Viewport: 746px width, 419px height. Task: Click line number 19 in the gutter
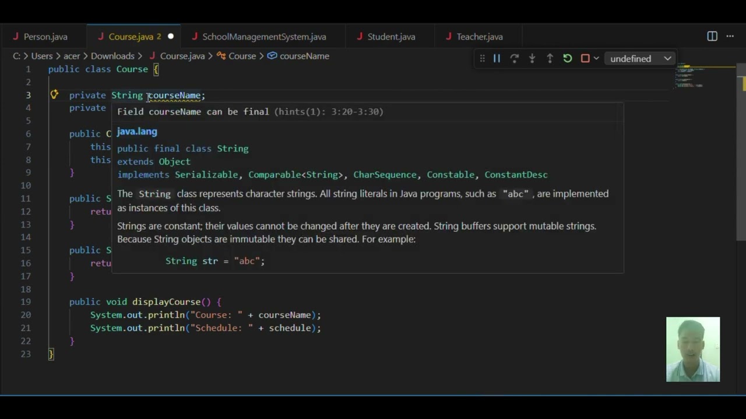(x=25, y=302)
